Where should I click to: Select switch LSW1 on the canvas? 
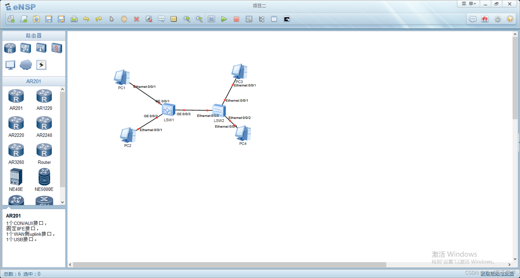(x=168, y=110)
